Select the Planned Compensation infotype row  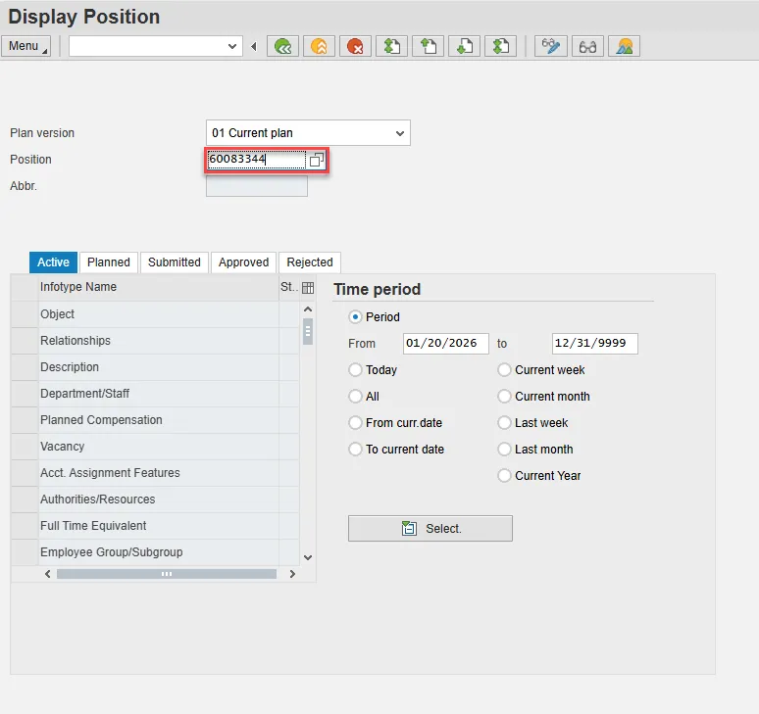pos(159,420)
